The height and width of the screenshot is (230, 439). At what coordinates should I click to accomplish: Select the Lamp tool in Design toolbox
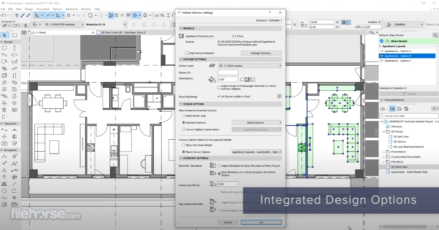(15, 103)
